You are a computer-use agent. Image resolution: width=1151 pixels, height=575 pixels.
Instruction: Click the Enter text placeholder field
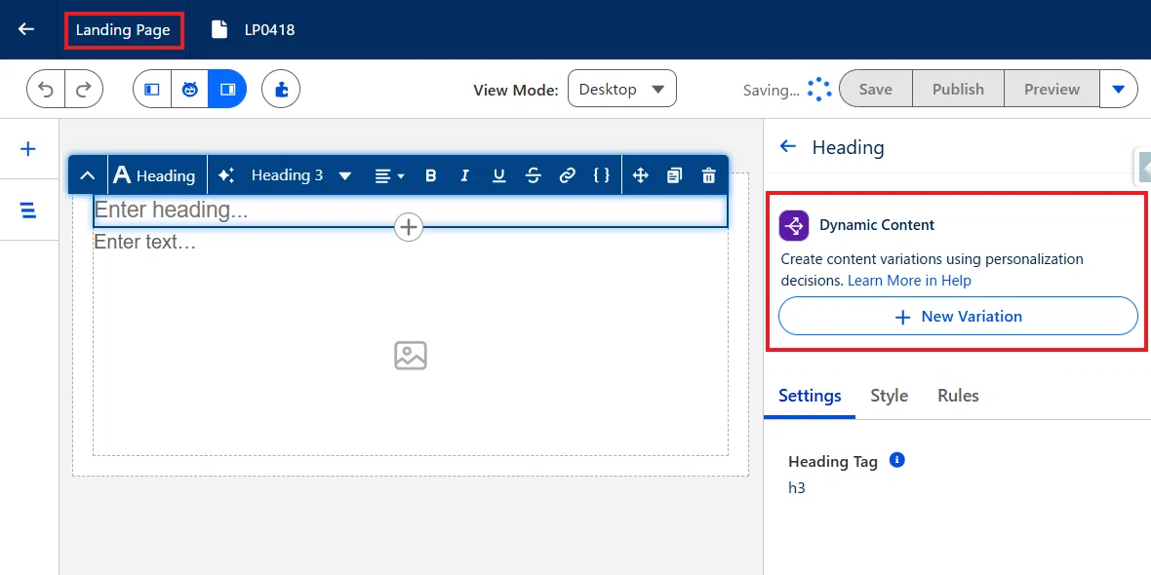click(x=145, y=242)
